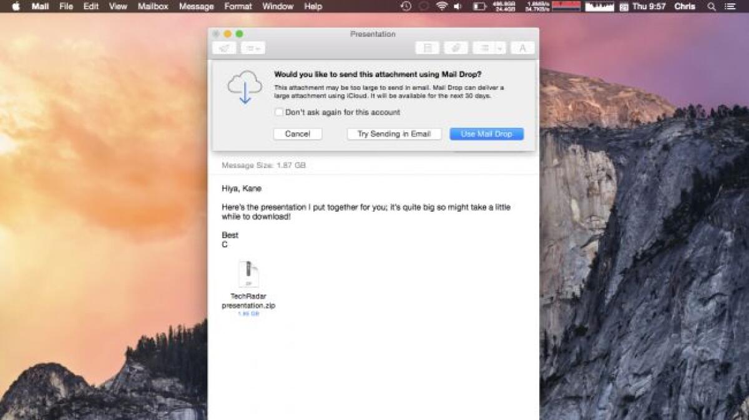749x420 pixels.
Task: Click the Use Mail Drop button
Action: (486, 133)
